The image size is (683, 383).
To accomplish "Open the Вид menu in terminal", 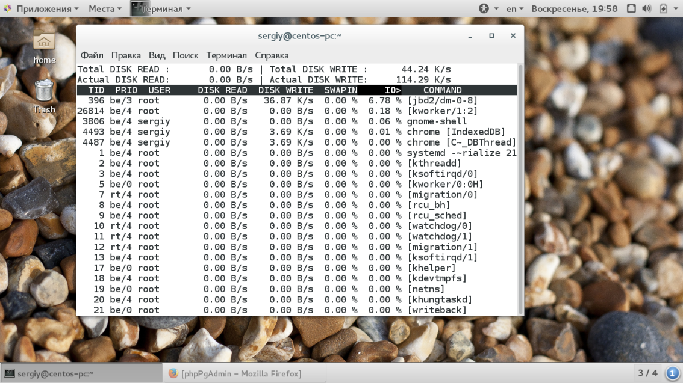I will [x=157, y=55].
